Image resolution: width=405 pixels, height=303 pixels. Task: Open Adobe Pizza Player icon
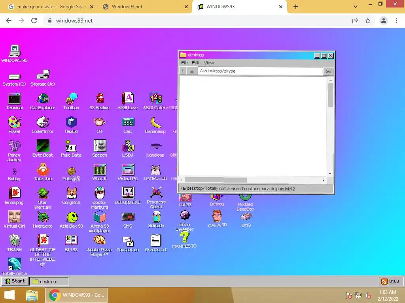click(x=99, y=245)
